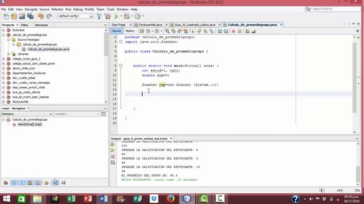Click the Undo arrow icon
364x204 pixels.
coord(41,16)
